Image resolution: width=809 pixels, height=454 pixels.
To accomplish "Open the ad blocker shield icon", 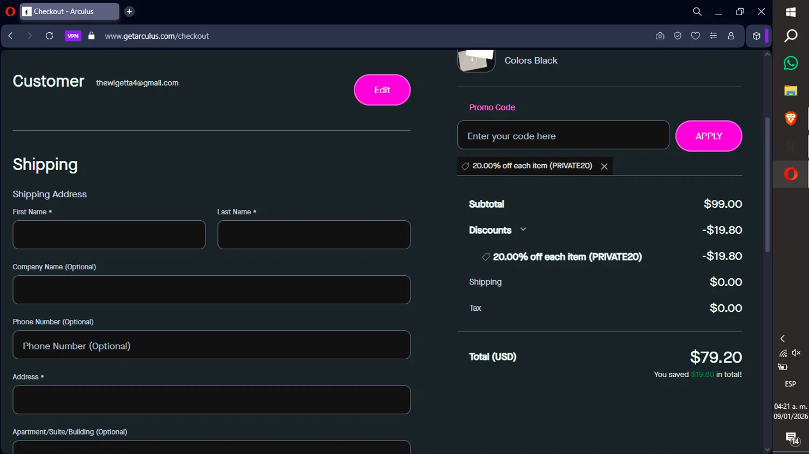I will pyautogui.click(x=678, y=36).
